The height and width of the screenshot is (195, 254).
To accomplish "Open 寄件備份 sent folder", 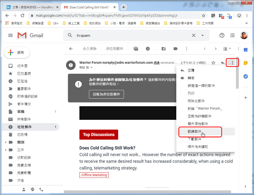I will 31,104.
